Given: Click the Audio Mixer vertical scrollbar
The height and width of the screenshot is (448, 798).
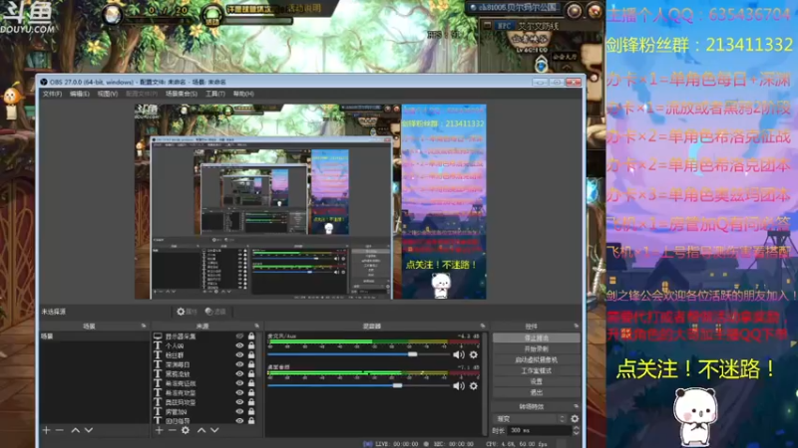Looking at the screenshot, I should [x=485, y=383].
